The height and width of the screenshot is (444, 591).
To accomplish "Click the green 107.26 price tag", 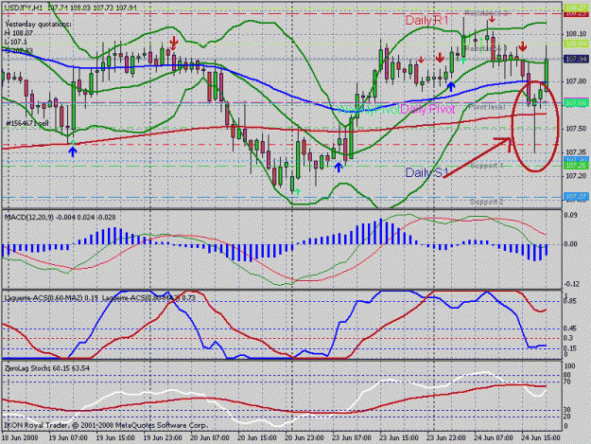I will click(x=576, y=166).
